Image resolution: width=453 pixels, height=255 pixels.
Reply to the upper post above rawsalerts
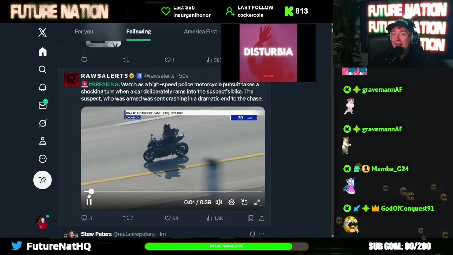(84, 60)
